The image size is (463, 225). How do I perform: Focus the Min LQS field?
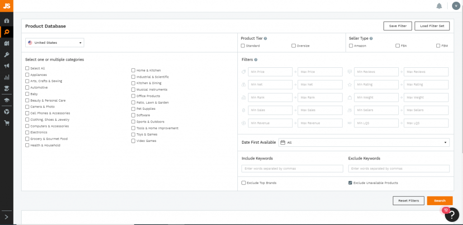pos(377,123)
